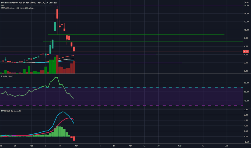
Task: Click 1.50 on the MACD scale
Action: tap(246, 120)
